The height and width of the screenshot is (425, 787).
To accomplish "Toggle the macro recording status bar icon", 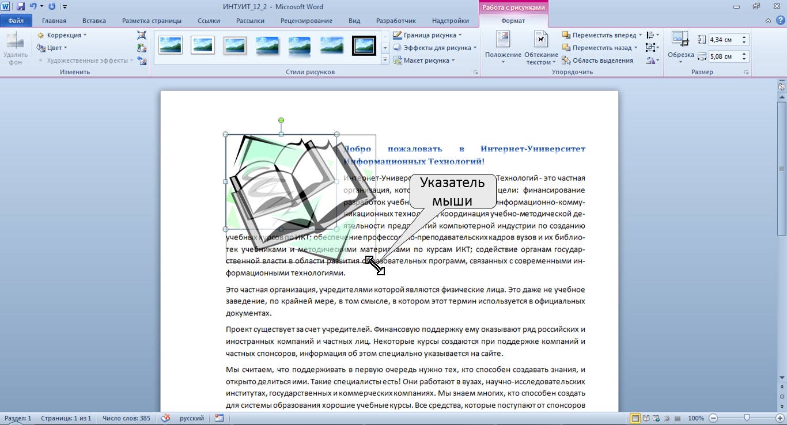I will (x=219, y=418).
